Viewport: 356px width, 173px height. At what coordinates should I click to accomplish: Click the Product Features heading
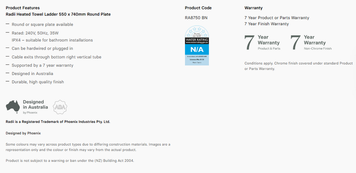[x=23, y=8]
